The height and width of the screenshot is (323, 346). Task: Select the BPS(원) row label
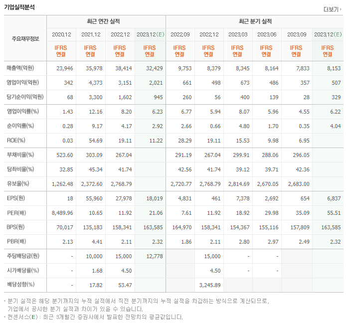pos(15,227)
